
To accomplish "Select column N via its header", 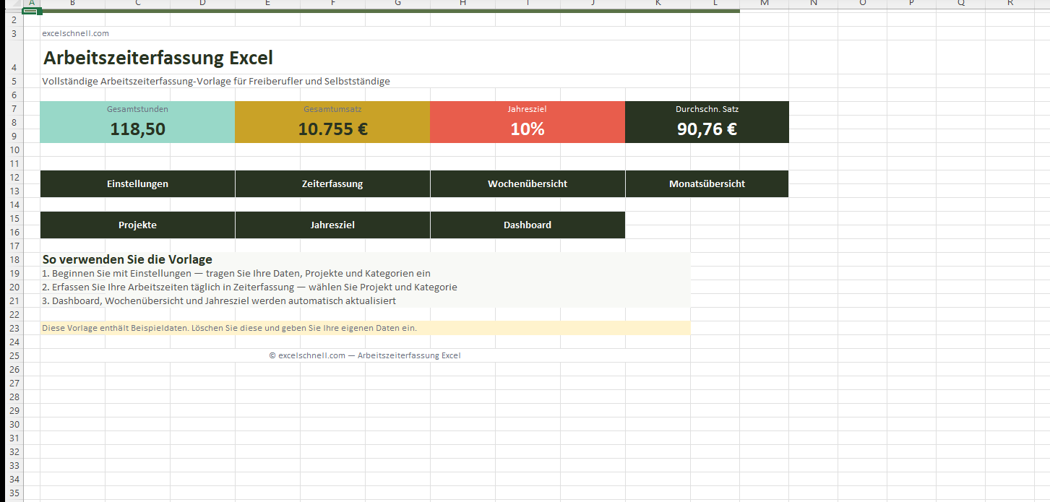I will [x=813, y=4].
